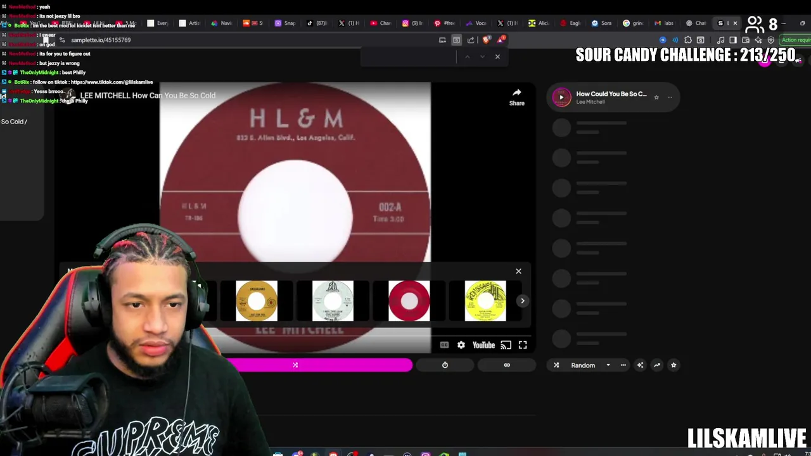
Task: Switch to the Sora browser tab
Action: [x=602, y=23]
